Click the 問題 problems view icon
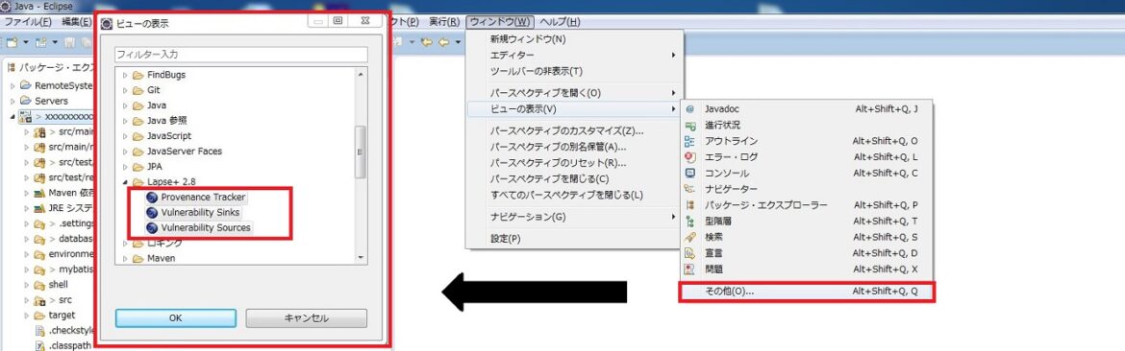The image size is (1125, 351). [690, 269]
